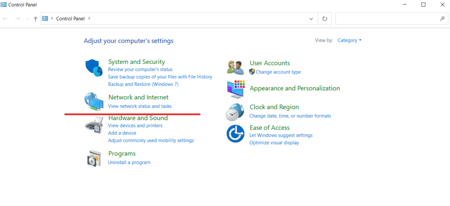
Task: Expand the chevron before Control Panel breadcrumb
Action: point(52,18)
